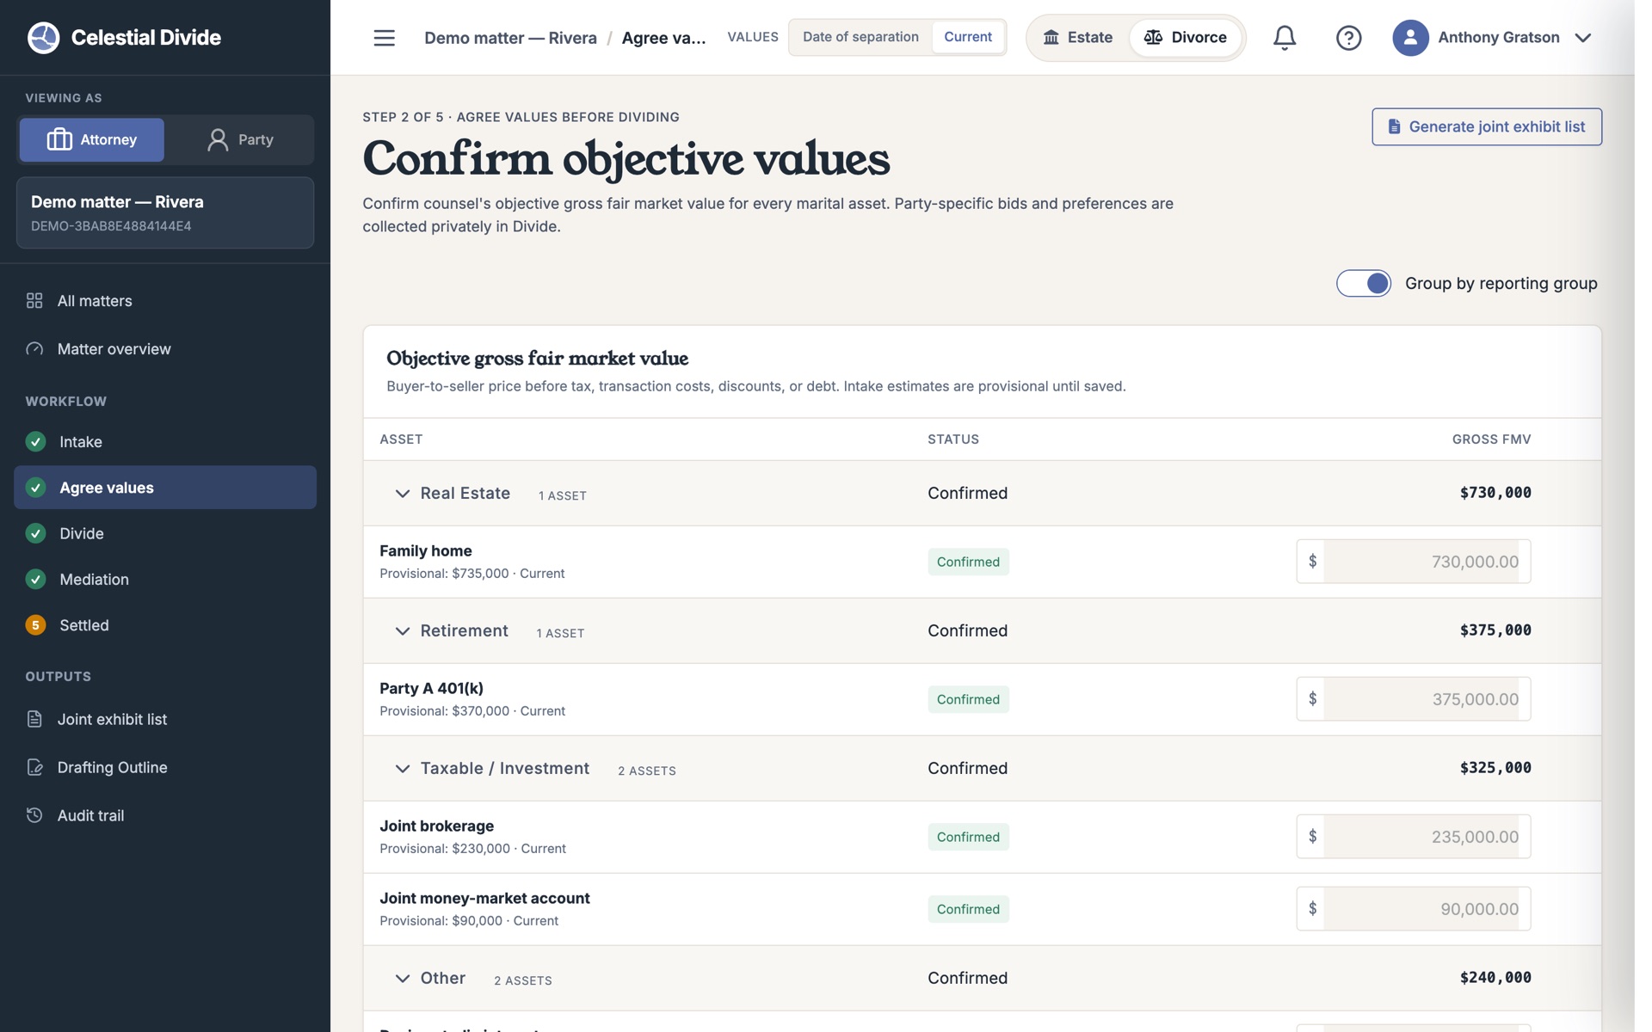Switch to Divorce mode
This screenshot has width=1652, height=1032.
tap(1185, 38)
